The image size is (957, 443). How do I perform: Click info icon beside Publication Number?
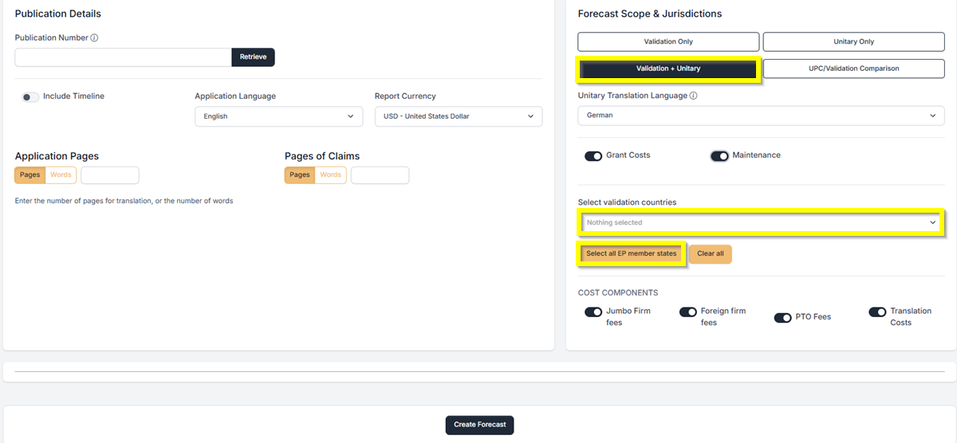(x=94, y=37)
